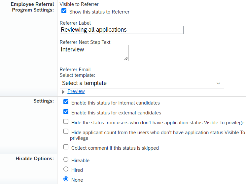Click the chevron arrow in template dropdown
This screenshot has height=184, width=246.
click(x=218, y=83)
